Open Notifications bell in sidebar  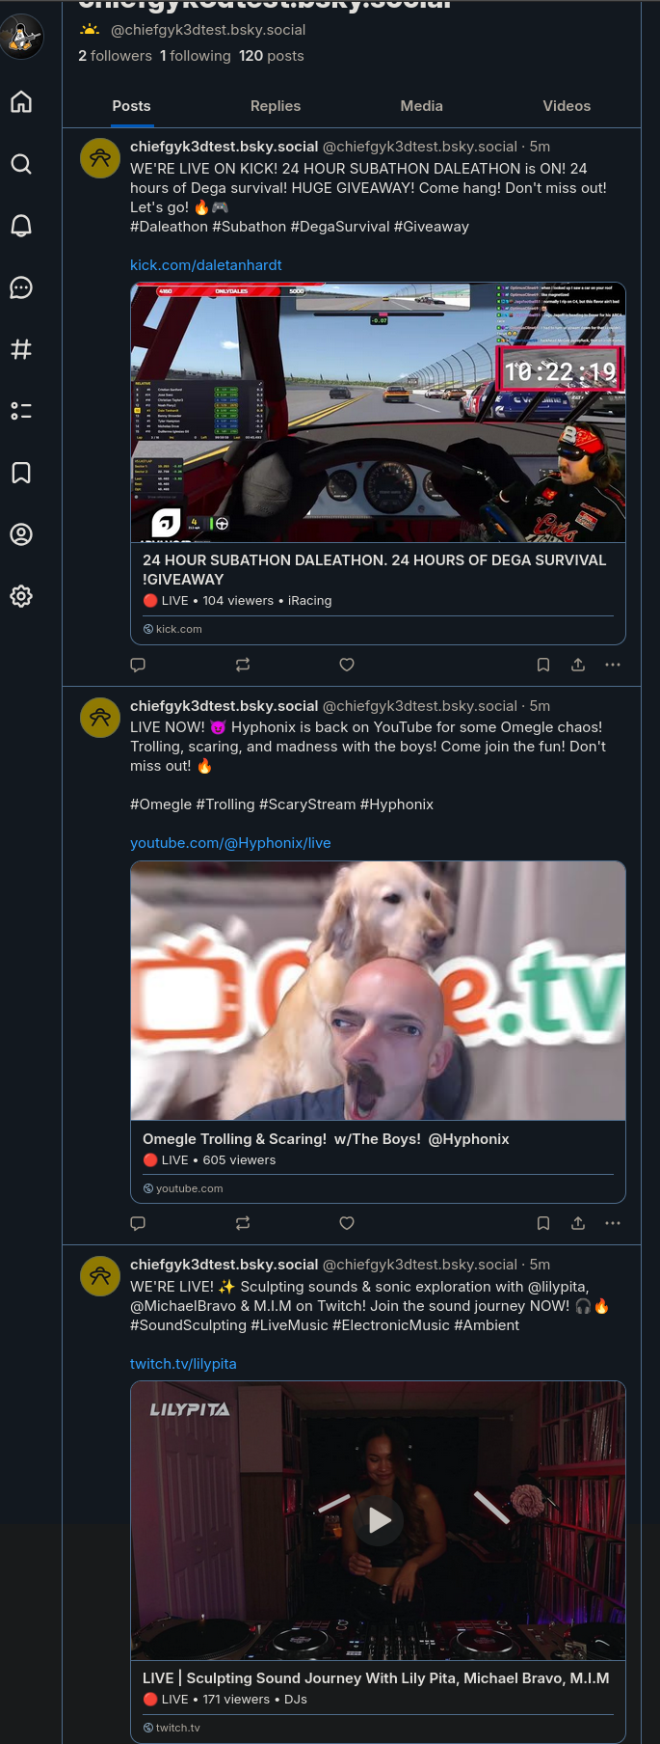point(21,226)
